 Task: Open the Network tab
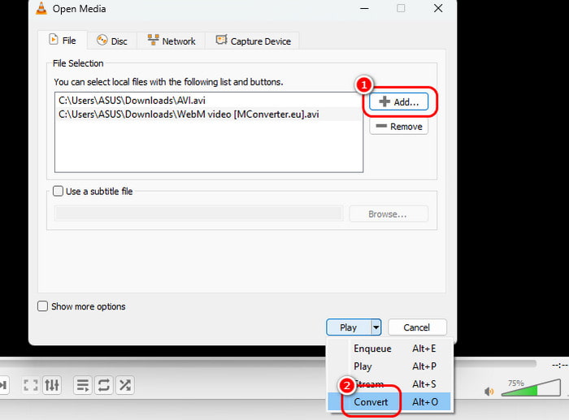[172, 41]
